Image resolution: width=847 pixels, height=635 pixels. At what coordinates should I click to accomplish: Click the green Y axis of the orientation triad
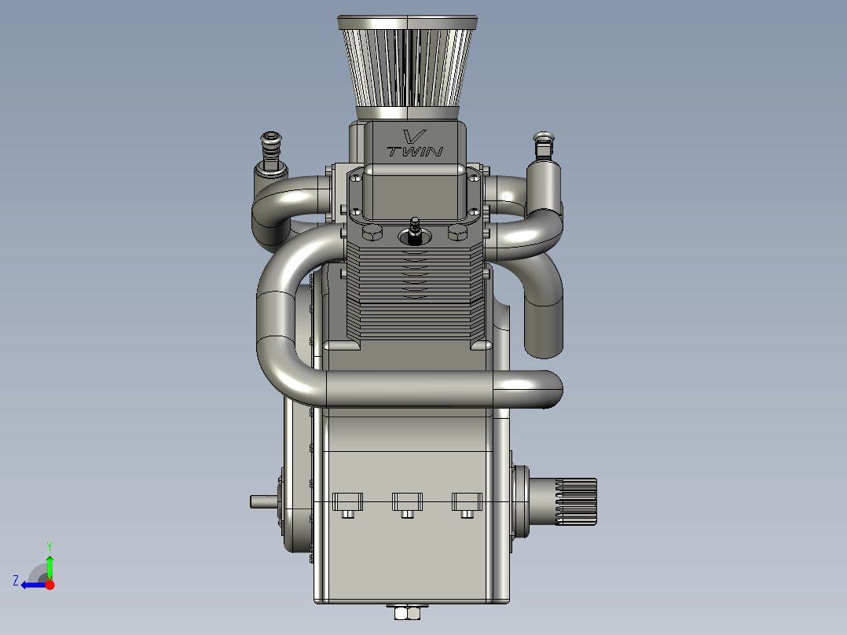click(49, 568)
